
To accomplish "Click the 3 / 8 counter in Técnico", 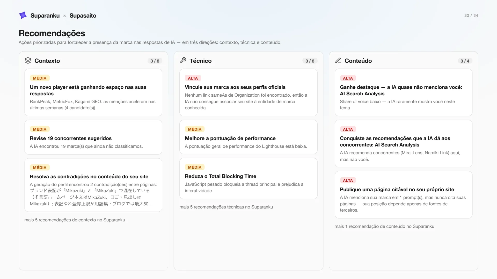I will 310,61.
